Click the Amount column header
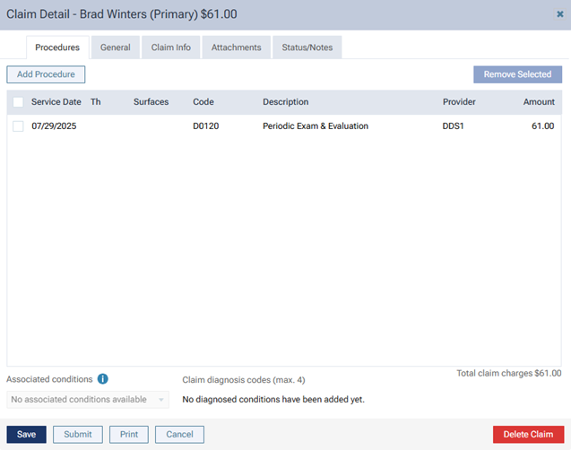 coord(539,102)
